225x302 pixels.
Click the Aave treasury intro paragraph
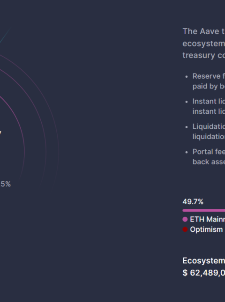tap(203, 44)
